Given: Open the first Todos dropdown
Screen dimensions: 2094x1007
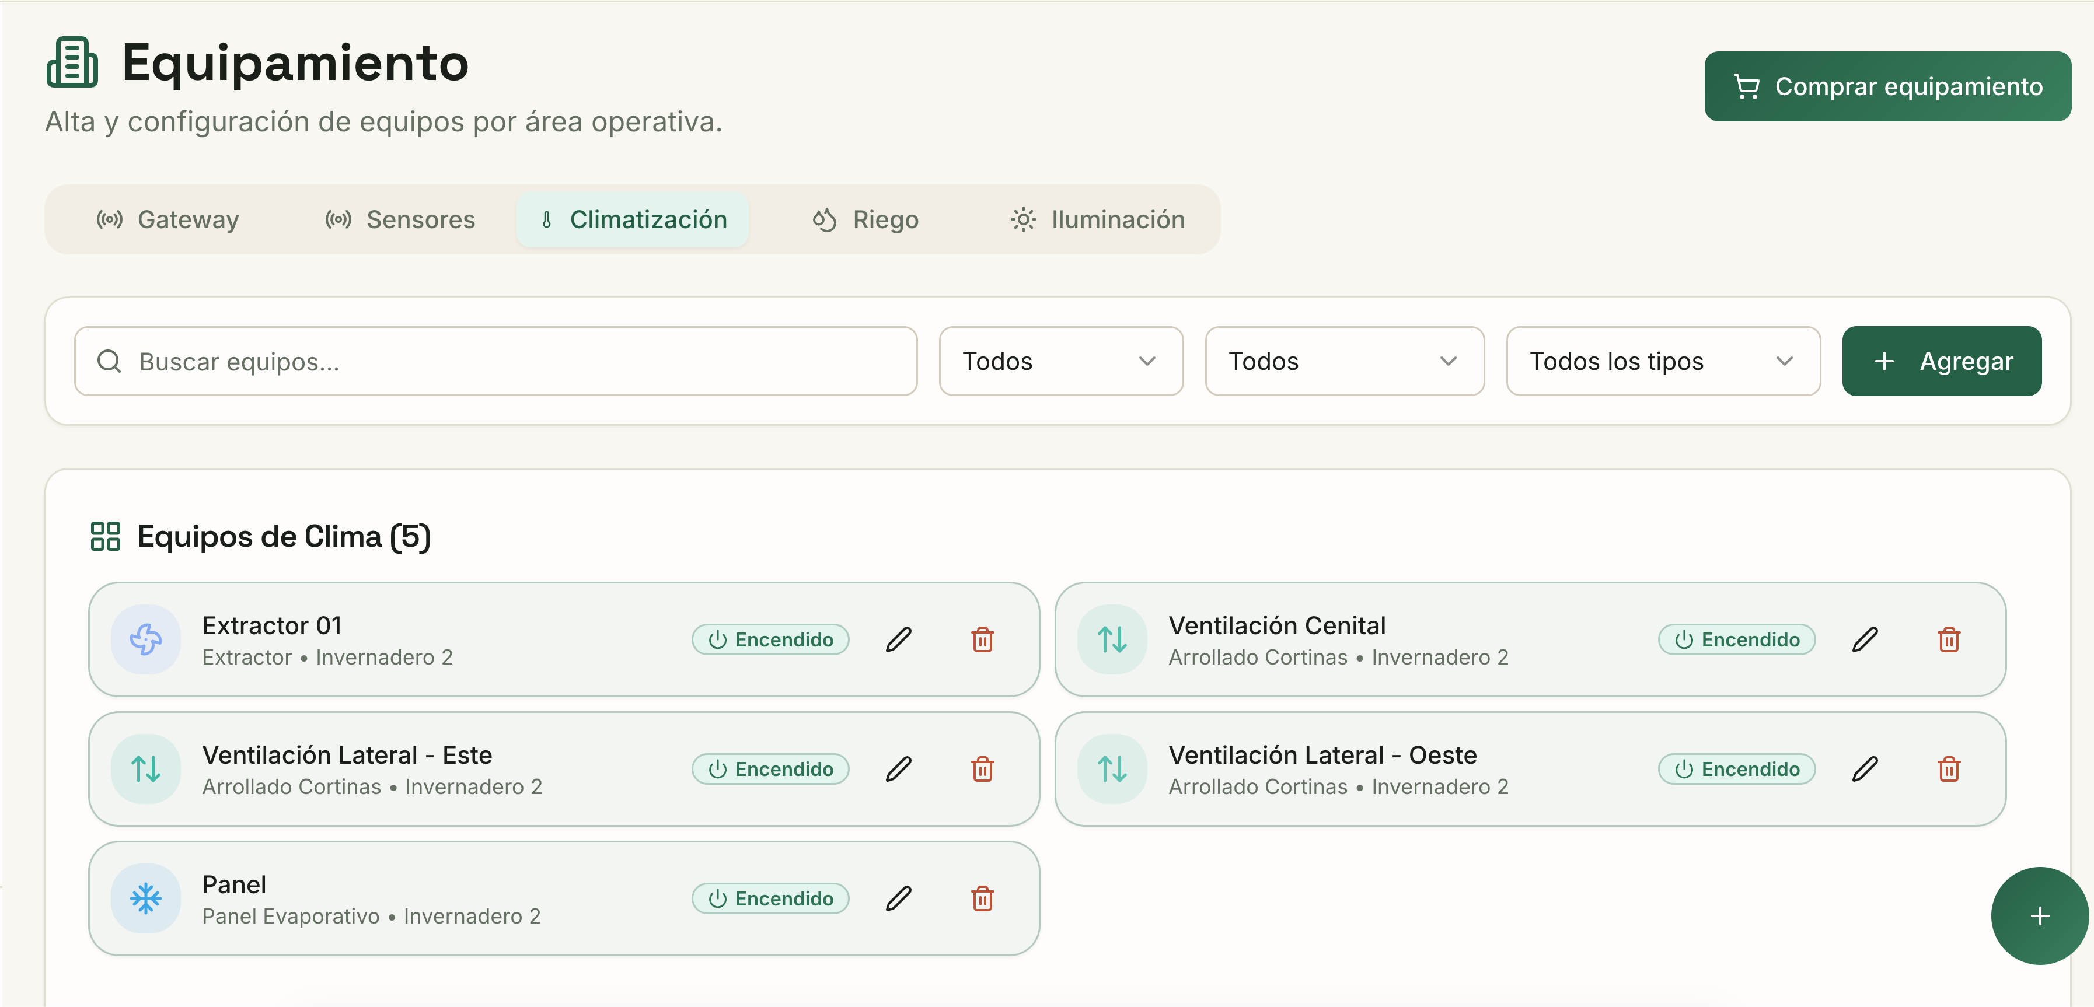Looking at the screenshot, I should tap(1061, 361).
